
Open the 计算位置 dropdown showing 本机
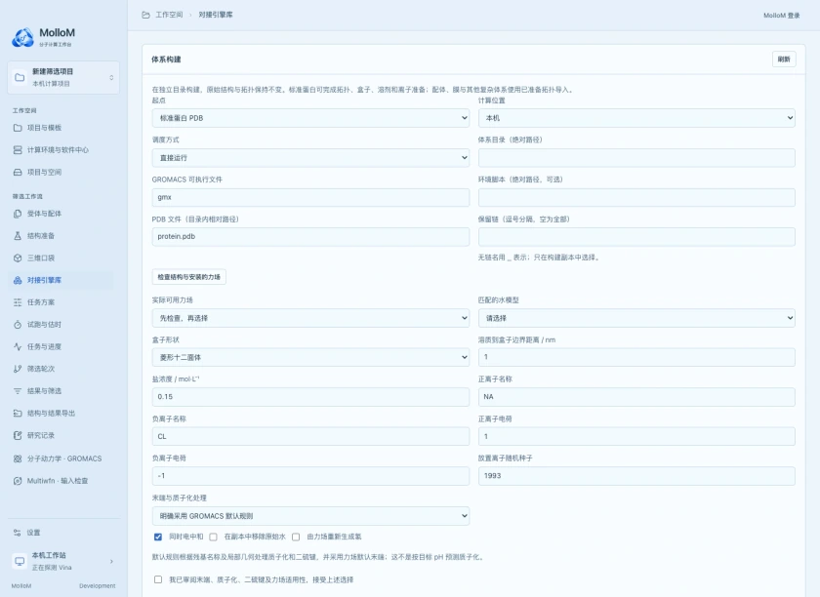(x=636, y=118)
